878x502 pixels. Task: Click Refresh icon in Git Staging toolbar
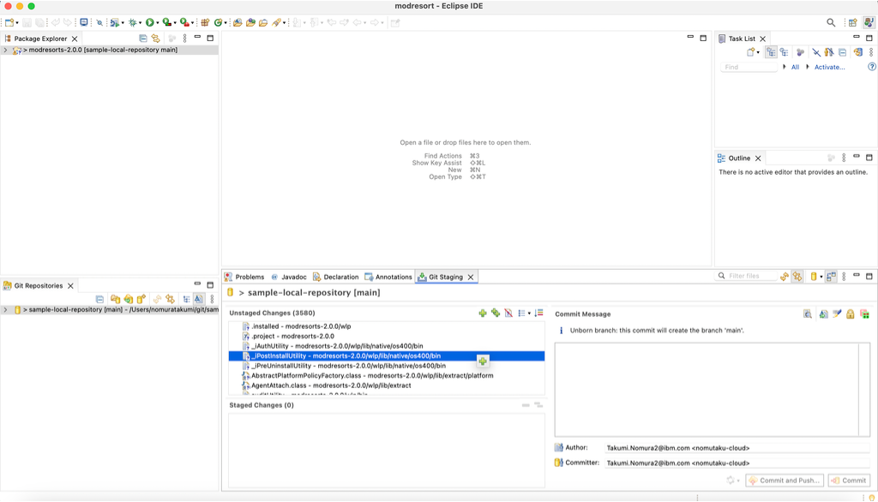pyautogui.click(x=785, y=277)
